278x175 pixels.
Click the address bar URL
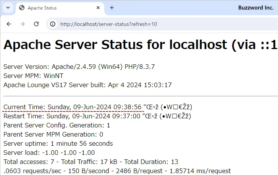[x=109, y=24]
